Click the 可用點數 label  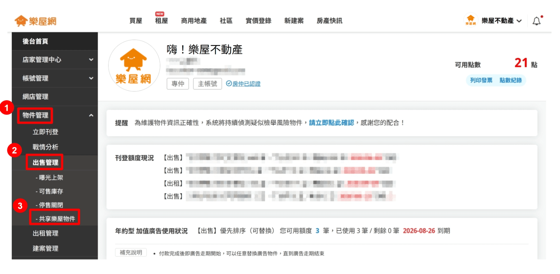click(468, 65)
